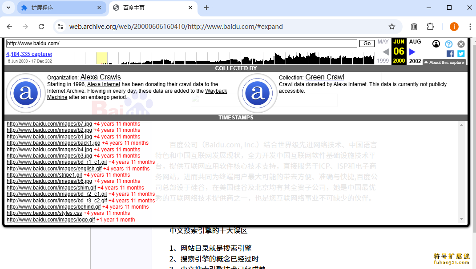Open the images/back1.jpg timestamp link
The width and height of the screenshot is (476, 269).
tap(53, 142)
